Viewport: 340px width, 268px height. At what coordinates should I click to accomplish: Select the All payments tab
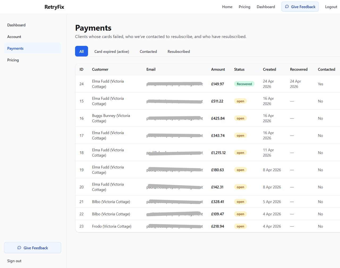point(82,51)
